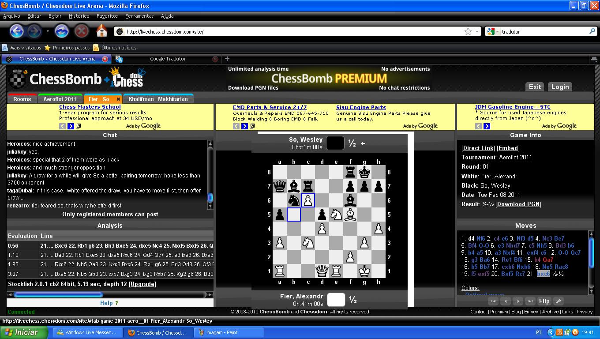Click the browser Forward arrow
This screenshot has height=339, width=600.
[x=34, y=31]
